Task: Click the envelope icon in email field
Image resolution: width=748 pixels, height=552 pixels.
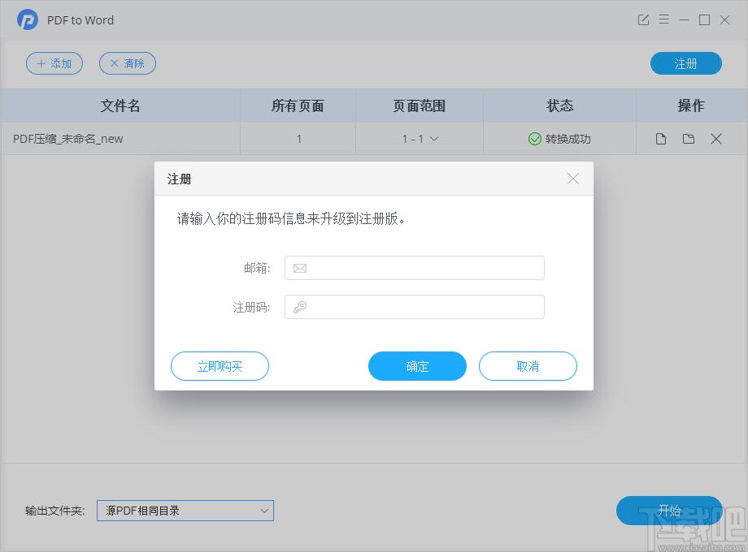Action: pos(300,268)
